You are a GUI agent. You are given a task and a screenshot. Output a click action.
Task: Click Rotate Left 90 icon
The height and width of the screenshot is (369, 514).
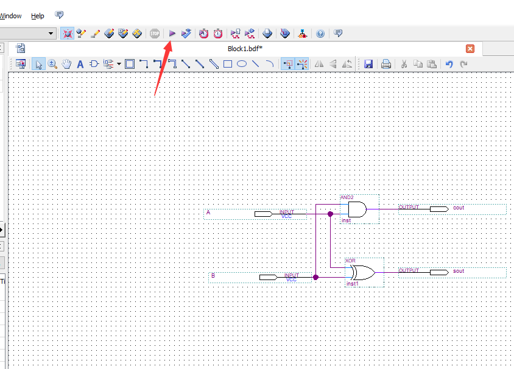pos(347,64)
